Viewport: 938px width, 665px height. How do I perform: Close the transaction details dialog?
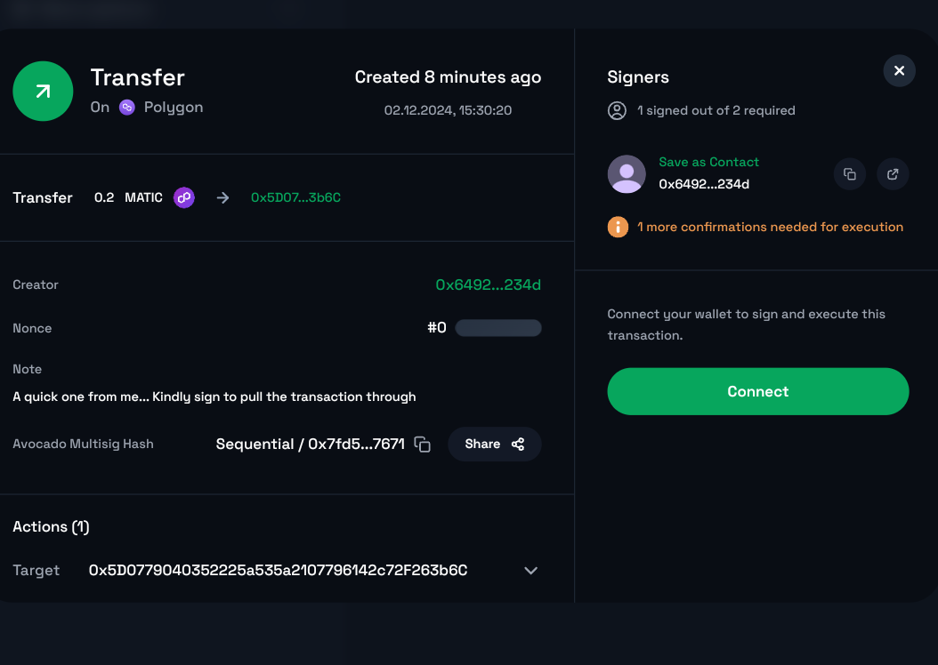tap(899, 71)
